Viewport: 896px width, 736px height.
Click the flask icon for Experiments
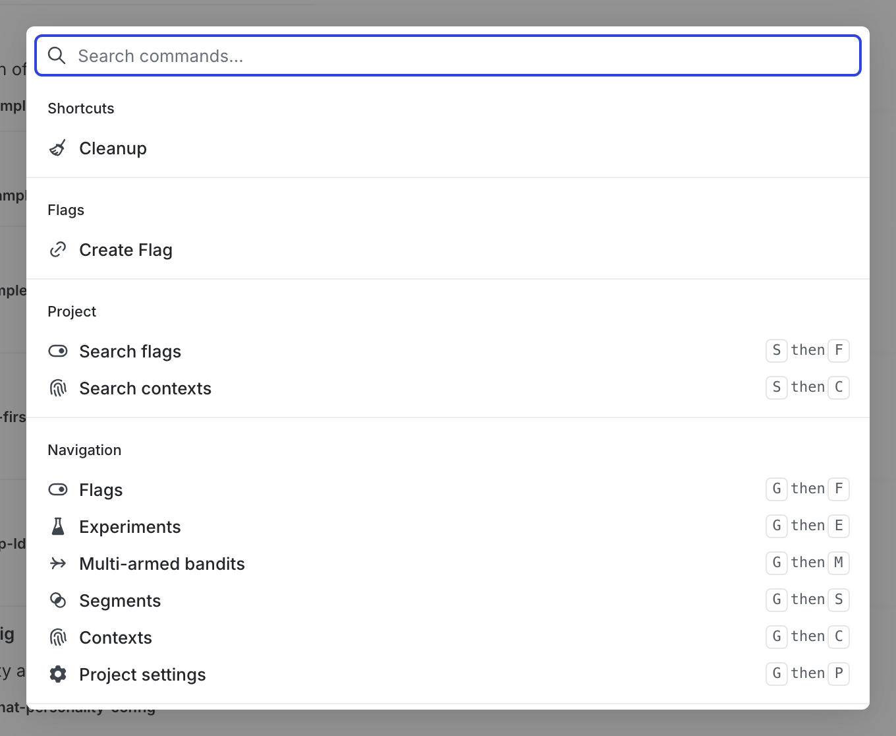pos(58,527)
